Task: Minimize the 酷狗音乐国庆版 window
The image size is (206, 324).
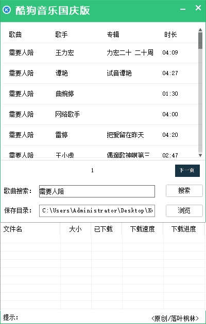Action: [183, 9]
